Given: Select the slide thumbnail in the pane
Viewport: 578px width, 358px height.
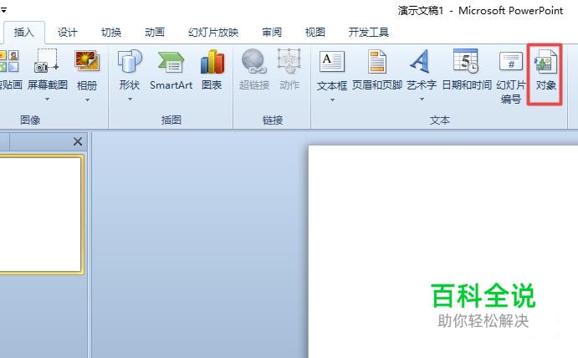Looking at the screenshot, I should 40,215.
